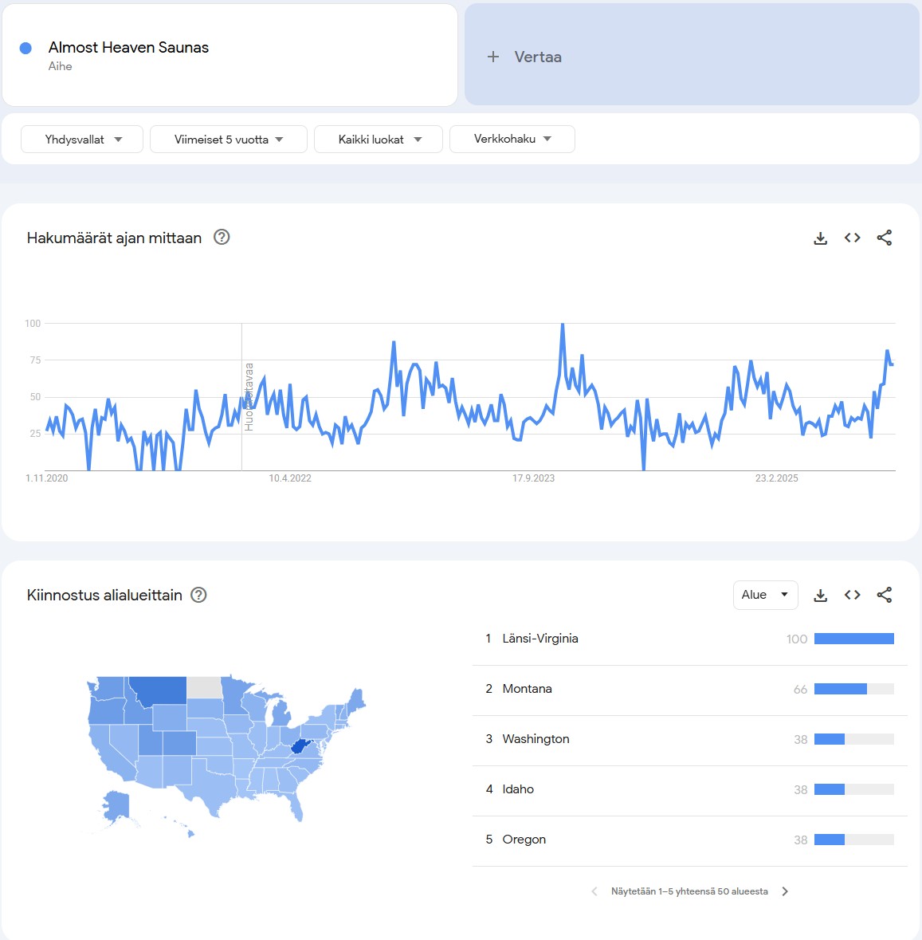Open the Kaikki luokat category dropdown
The height and width of the screenshot is (940, 922).
coord(379,140)
